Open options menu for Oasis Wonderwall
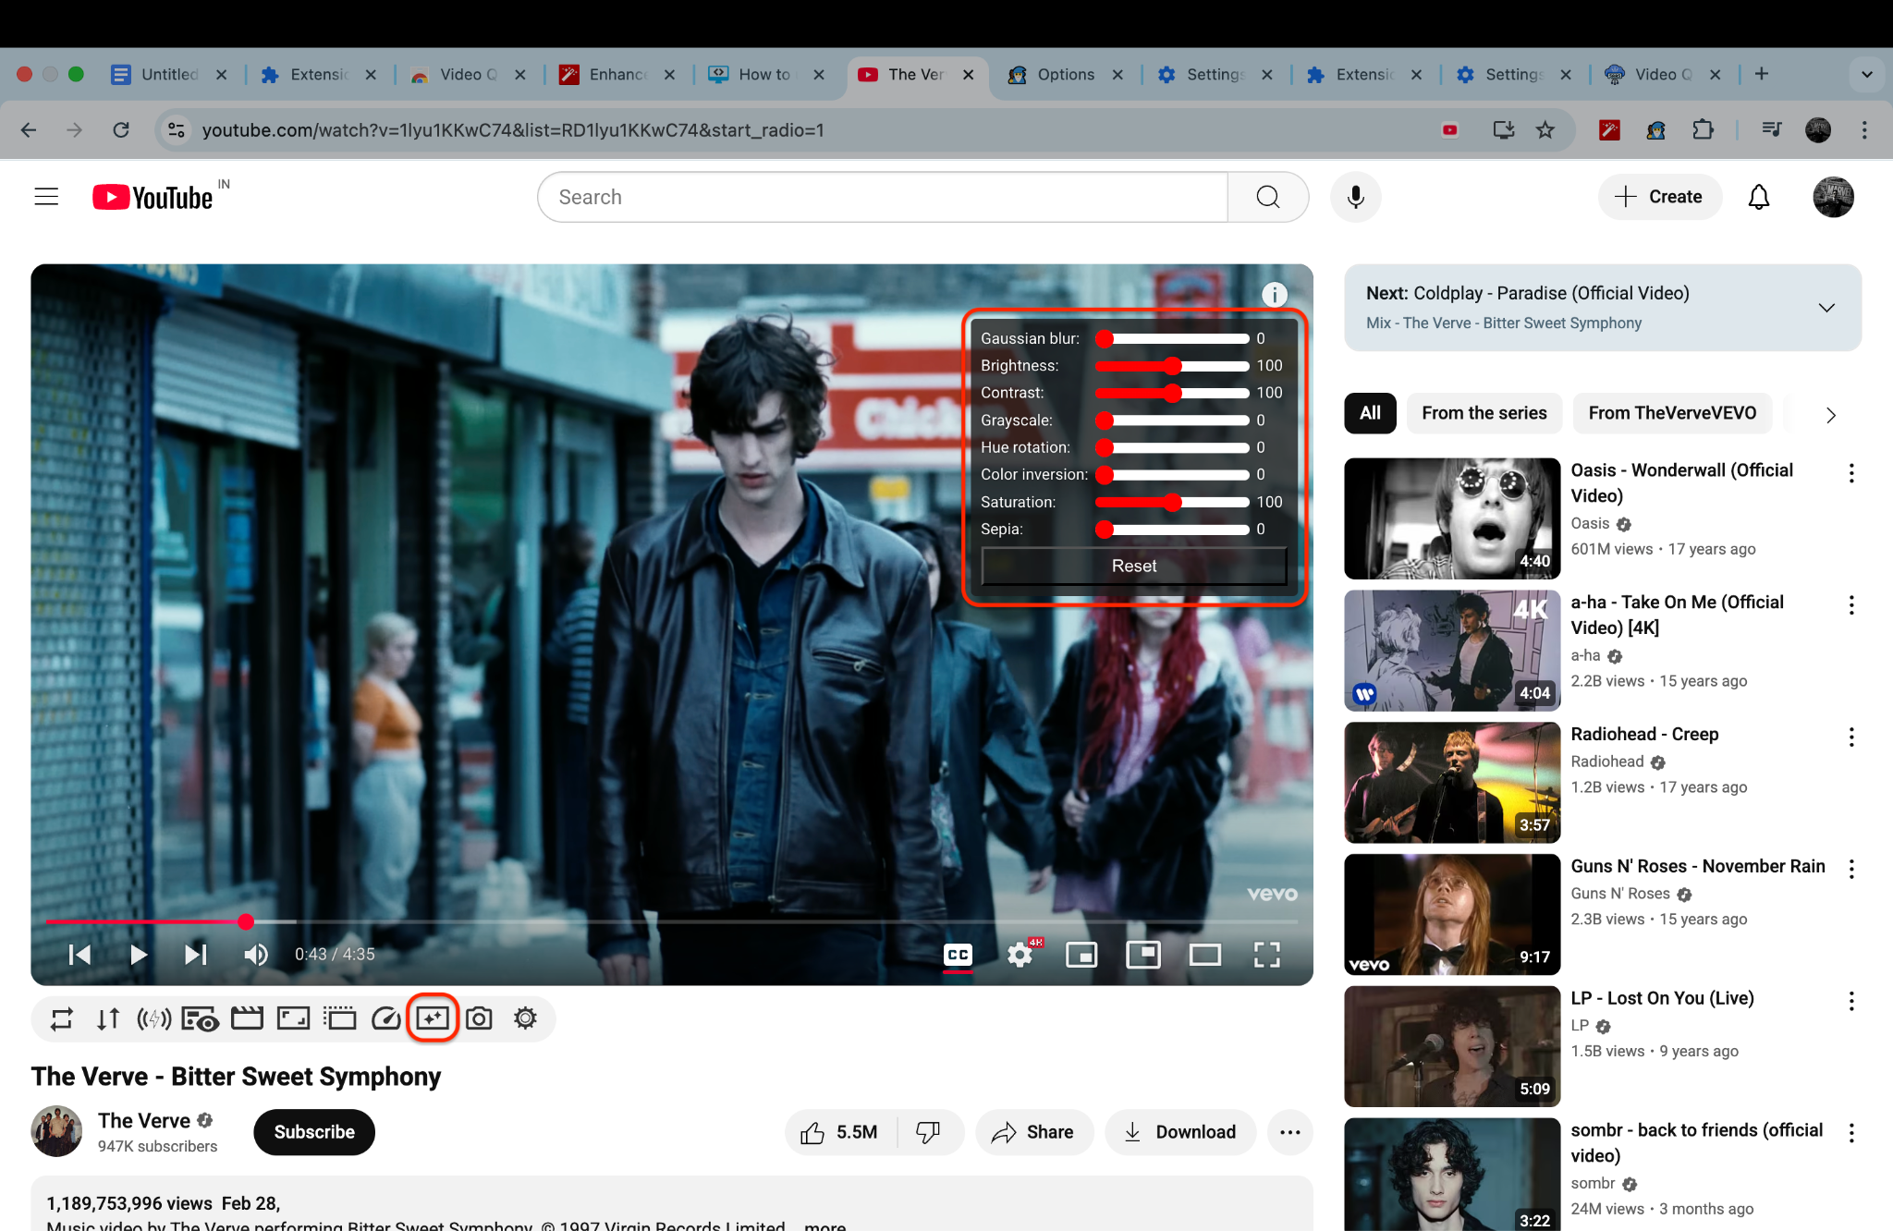The height and width of the screenshot is (1231, 1893). coord(1850,474)
